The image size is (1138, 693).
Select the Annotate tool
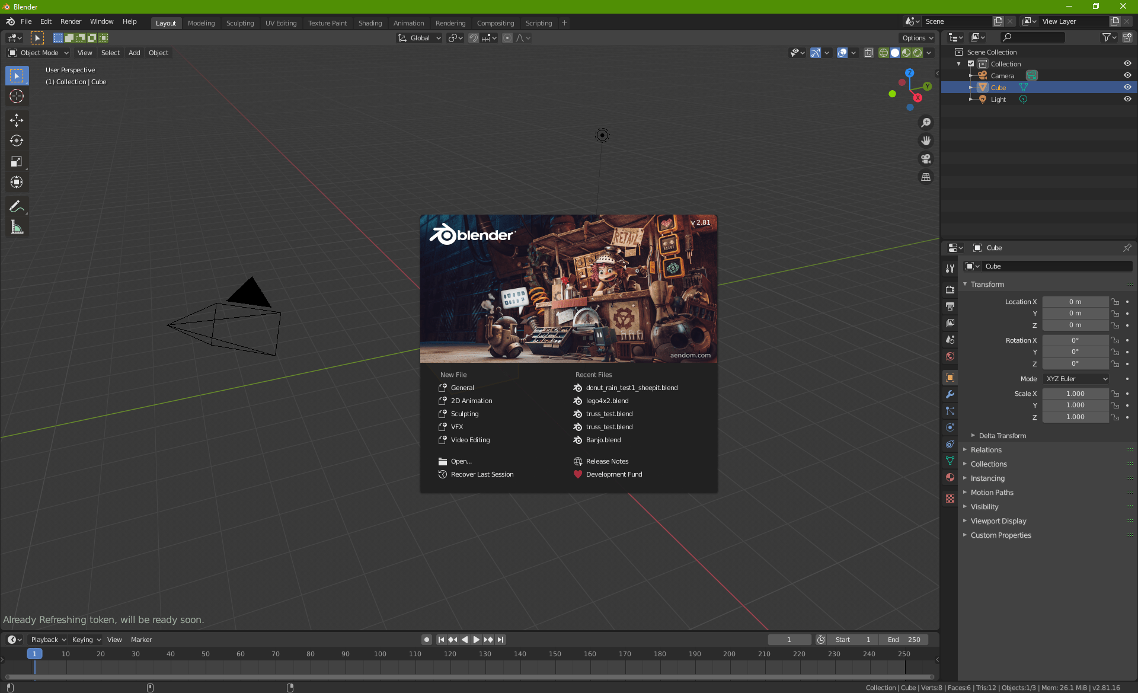point(17,206)
